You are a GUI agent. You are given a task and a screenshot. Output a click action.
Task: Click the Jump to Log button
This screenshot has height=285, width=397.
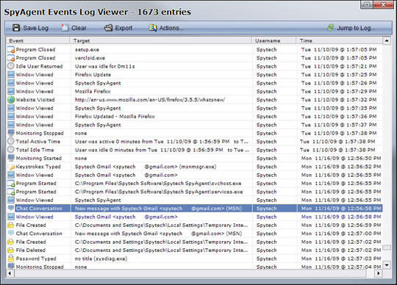[x=351, y=28]
